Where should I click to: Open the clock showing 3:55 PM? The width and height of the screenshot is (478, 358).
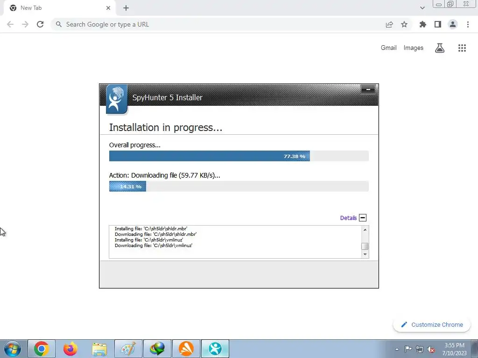point(455,349)
